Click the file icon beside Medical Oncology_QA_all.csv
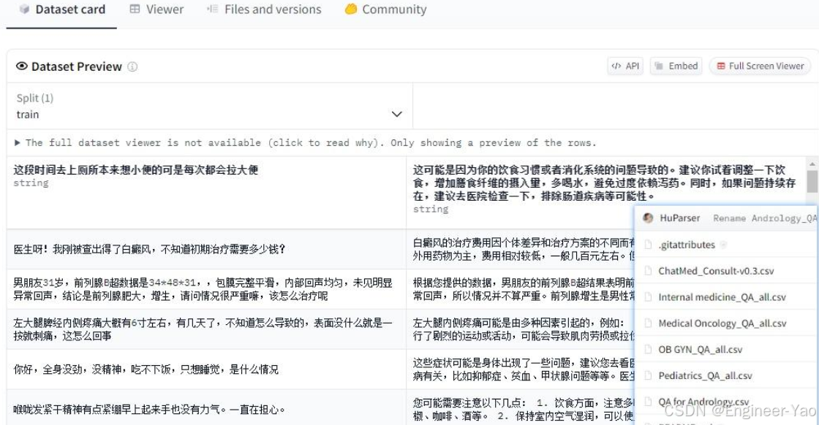Image resolution: width=819 pixels, height=425 pixels. 648,323
